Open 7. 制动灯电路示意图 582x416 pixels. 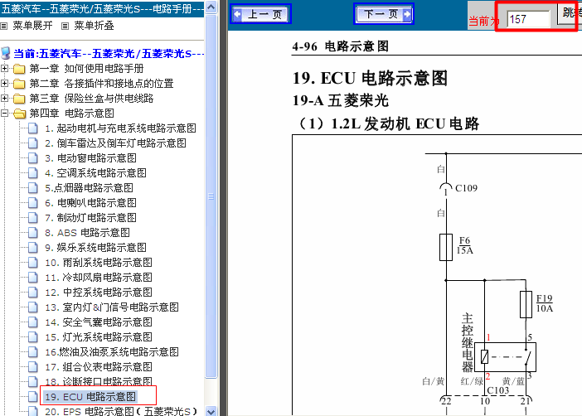[90, 217]
